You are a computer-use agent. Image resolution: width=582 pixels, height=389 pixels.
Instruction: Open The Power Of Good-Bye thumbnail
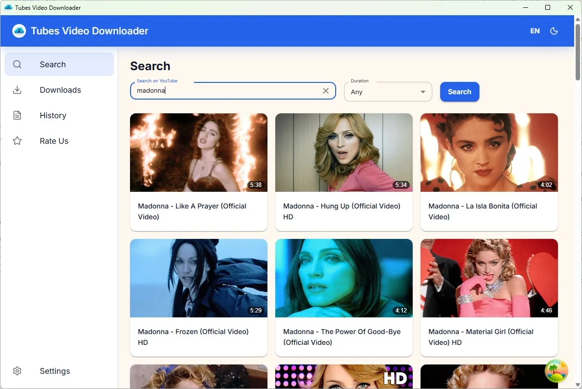[x=344, y=278]
